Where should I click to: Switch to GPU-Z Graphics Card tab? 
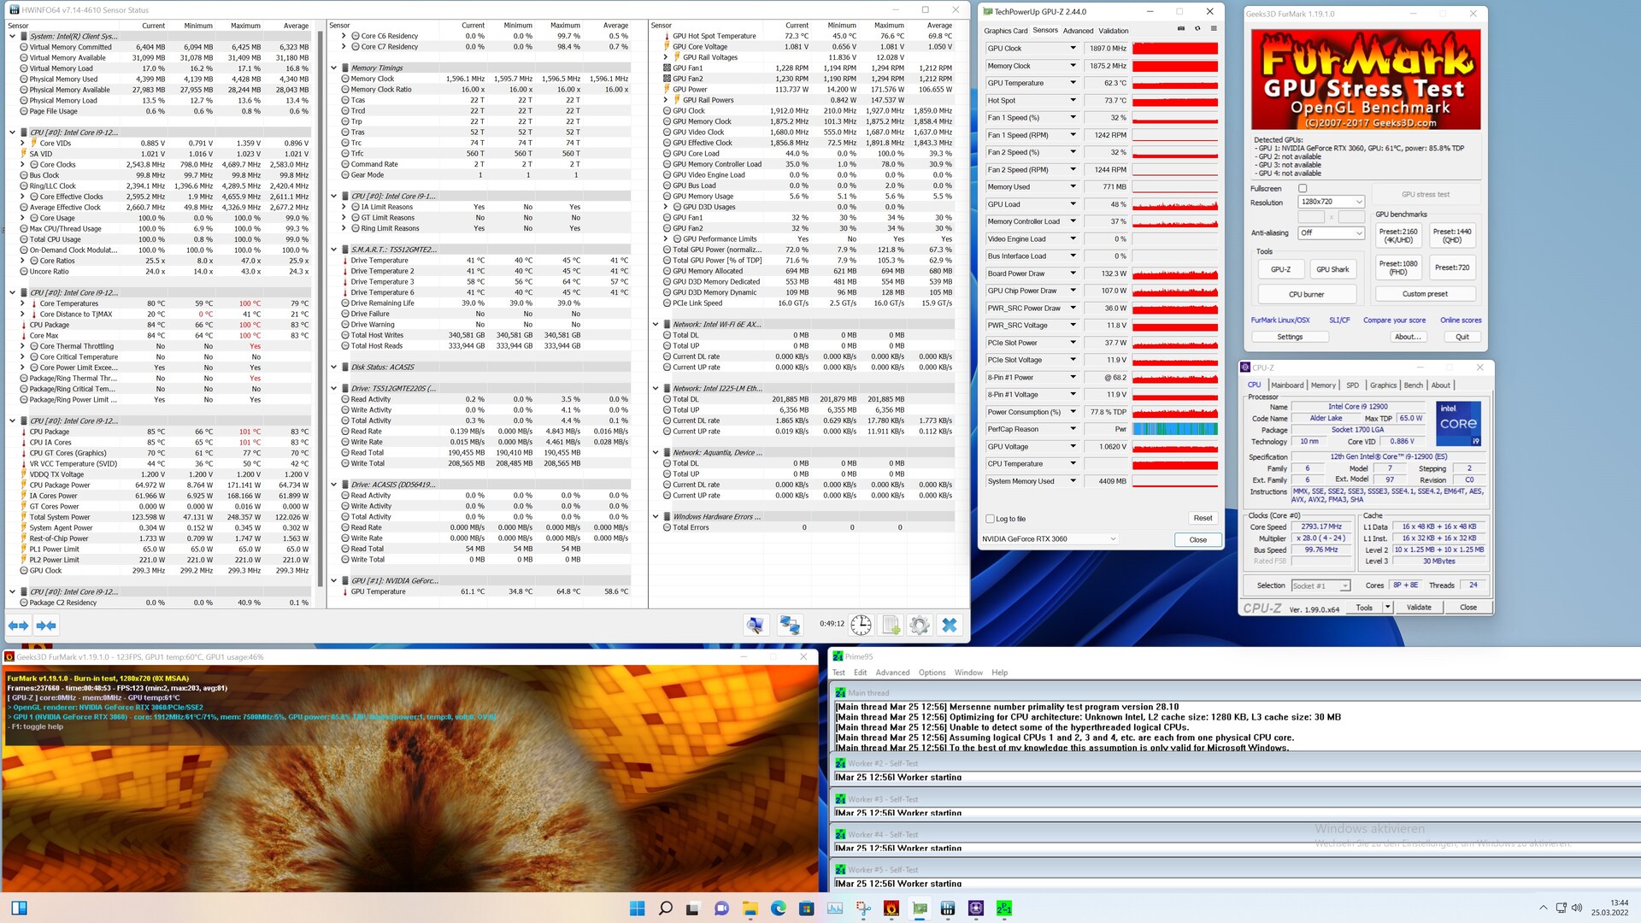(x=1005, y=31)
